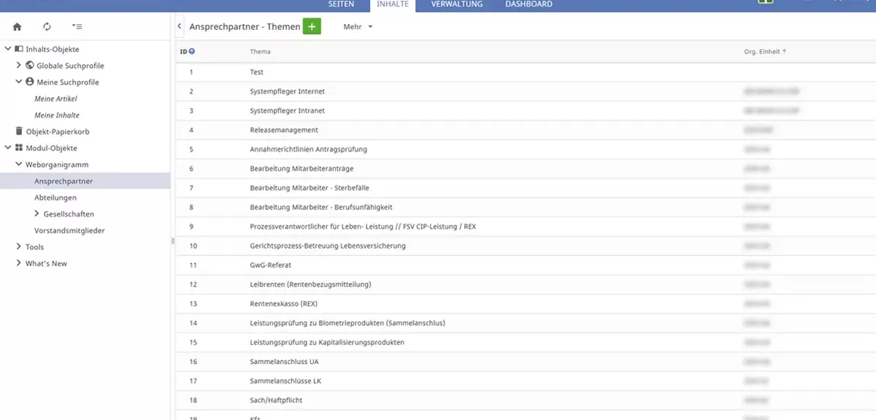Screen dimensions: 876x420
Task: Expand the Globale Suchprofile node
Action: tap(18, 65)
